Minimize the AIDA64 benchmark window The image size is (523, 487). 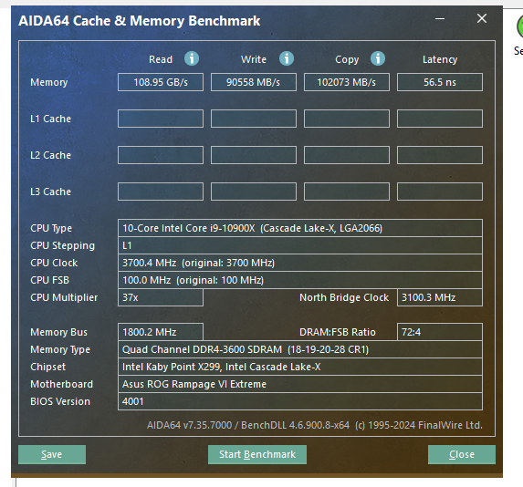440,18
